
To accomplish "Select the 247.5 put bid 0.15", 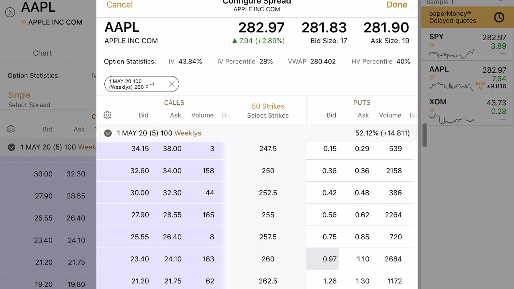I will tap(330, 149).
